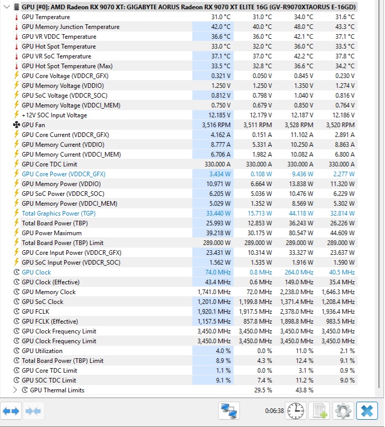This screenshot has height=427, width=385.
Task: Click thermometer icon for GPU VR SoC Temperature
Action: (x=17, y=56)
